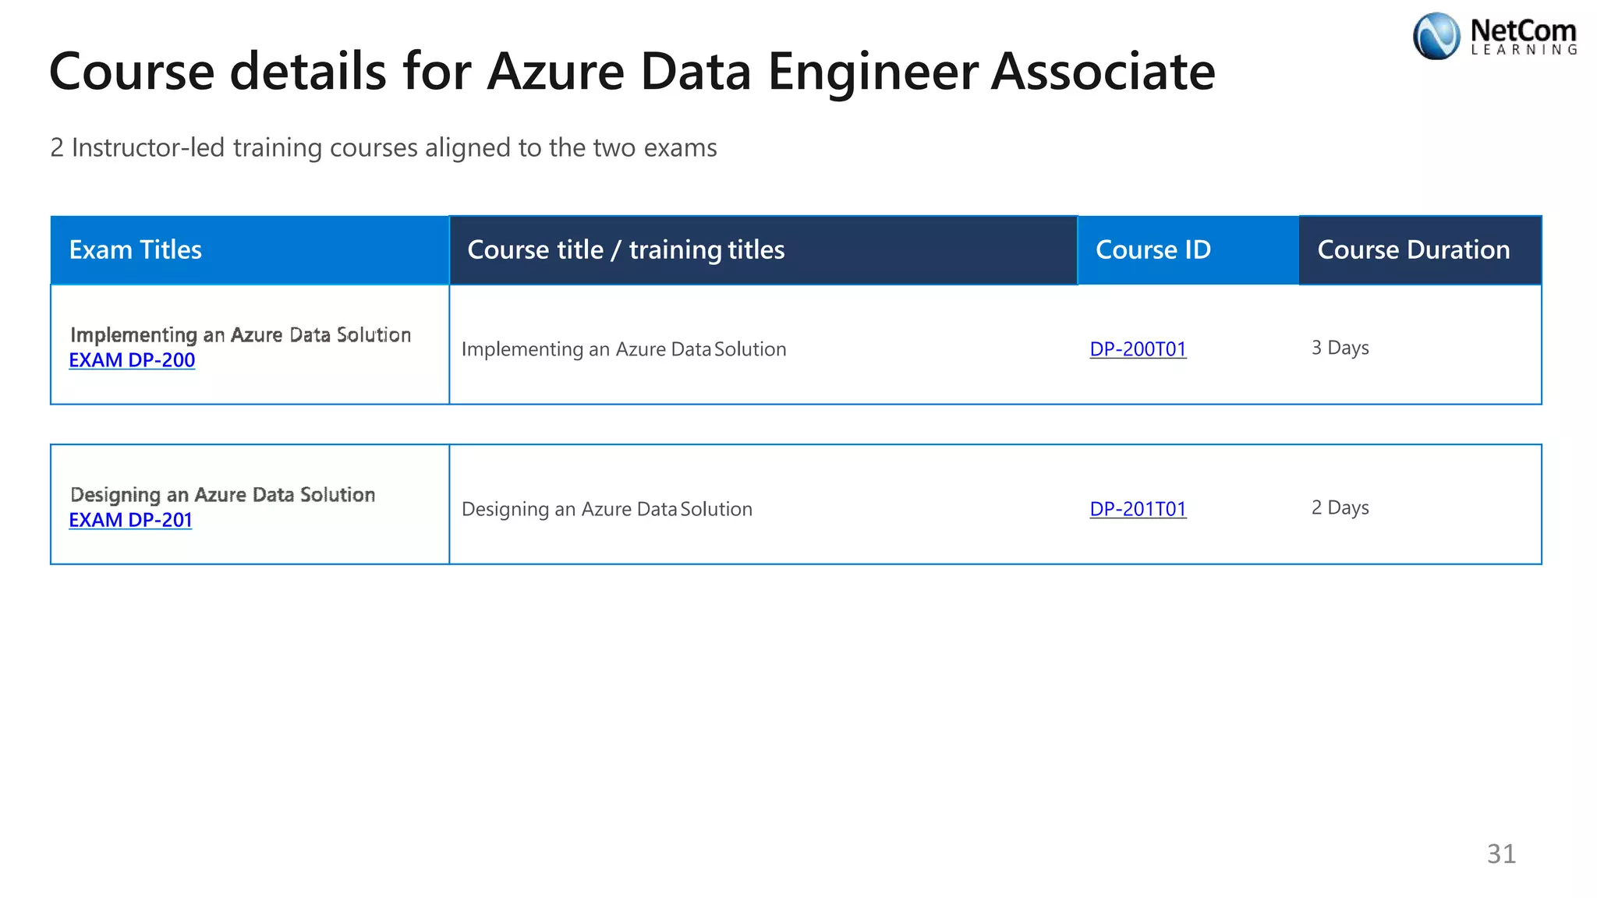Image resolution: width=1597 pixels, height=898 pixels.
Task: Follow the DP-201T01 course ID link
Action: coord(1138,508)
